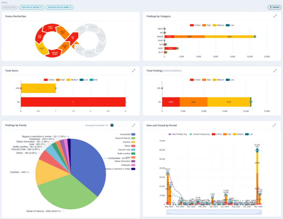The width and height of the screenshot is (283, 219).
Task: Select the IMAGE segment in DevSecOps loop
Action: (54, 53)
